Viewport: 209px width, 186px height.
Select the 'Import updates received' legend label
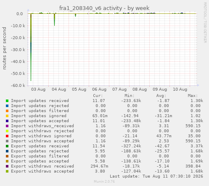[40, 101]
